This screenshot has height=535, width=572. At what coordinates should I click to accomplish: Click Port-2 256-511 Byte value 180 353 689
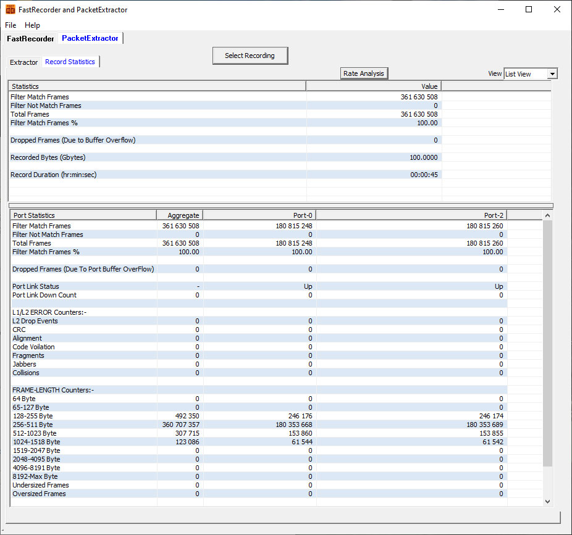[x=485, y=425]
